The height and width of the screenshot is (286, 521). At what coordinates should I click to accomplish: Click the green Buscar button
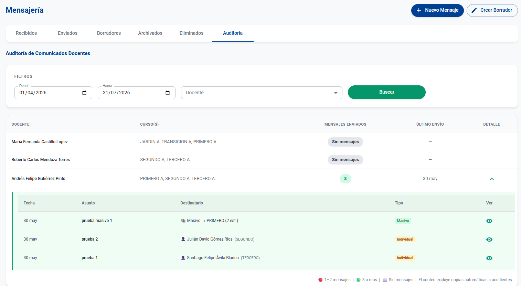point(387,92)
